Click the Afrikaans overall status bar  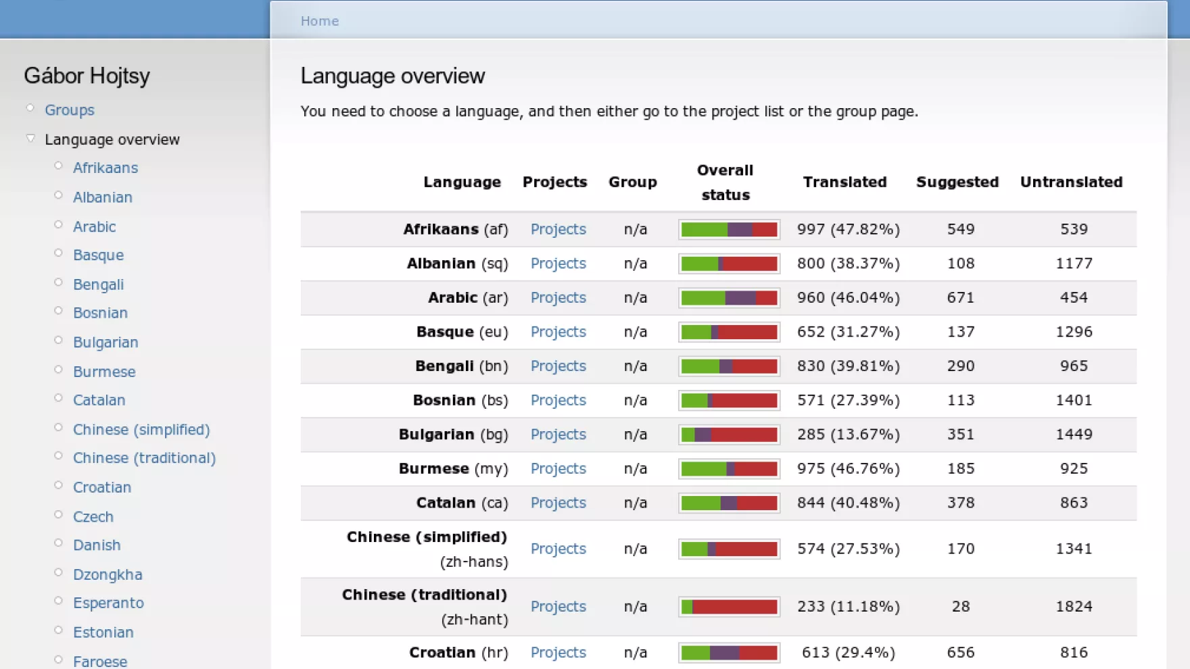730,230
